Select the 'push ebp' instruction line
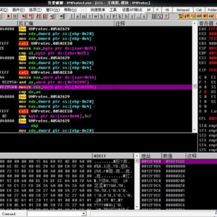Image resolution: width=217 pixels, height=217 pixels. pos(96,126)
